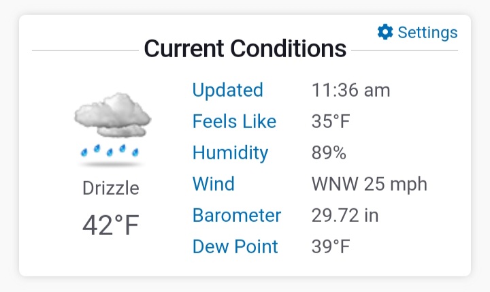Select the Updated label
This screenshot has width=490, height=292.
[227, 90]
